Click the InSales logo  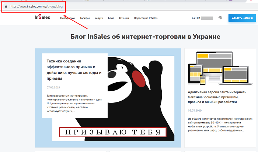[42, 17]
